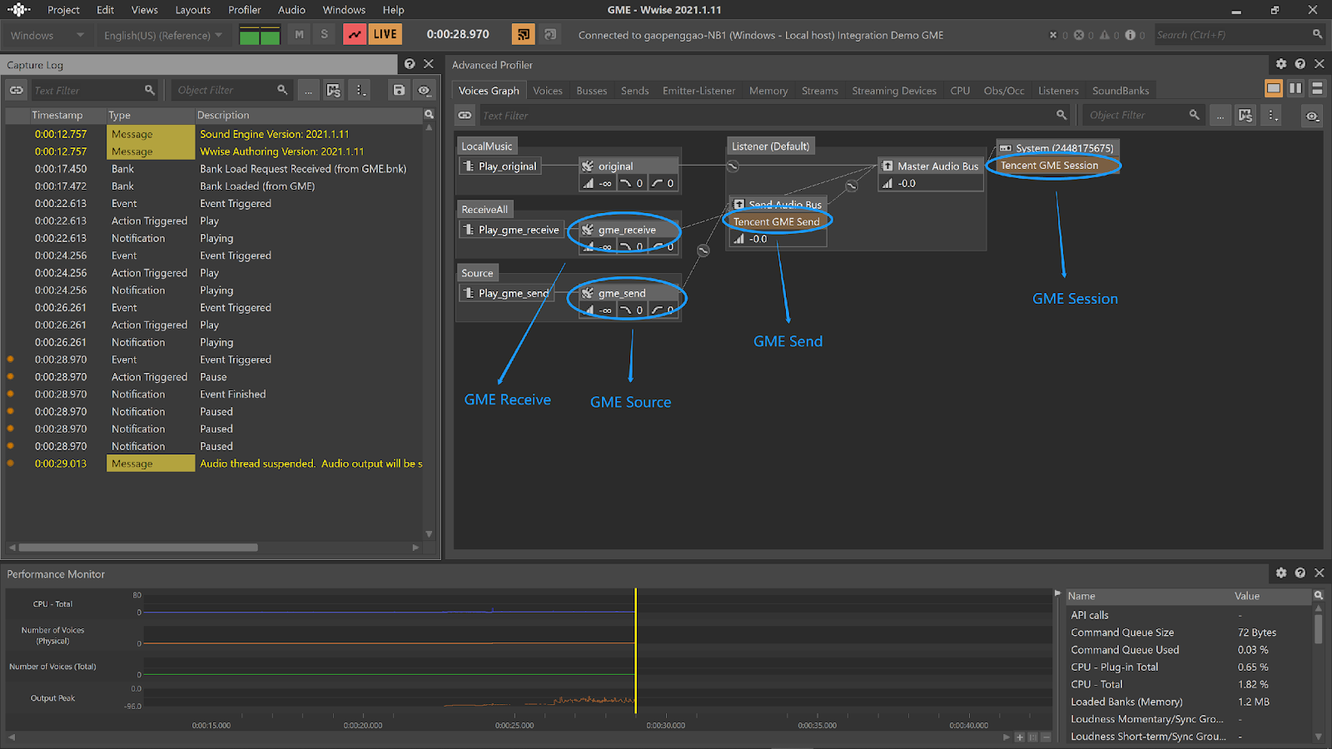Open the Layouts menu
The image size is (1332, 749).
click(x=192, y=10)
